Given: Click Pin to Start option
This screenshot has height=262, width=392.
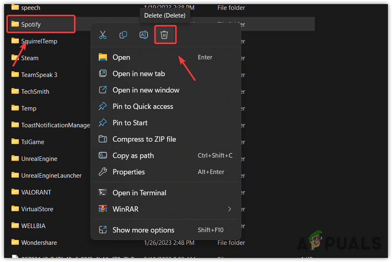Looking at the screenshot, I should click(x=130, y=123).
